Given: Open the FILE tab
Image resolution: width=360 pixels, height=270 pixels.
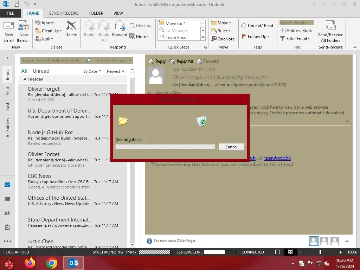Looking at the screenshot, I should 10,13.
